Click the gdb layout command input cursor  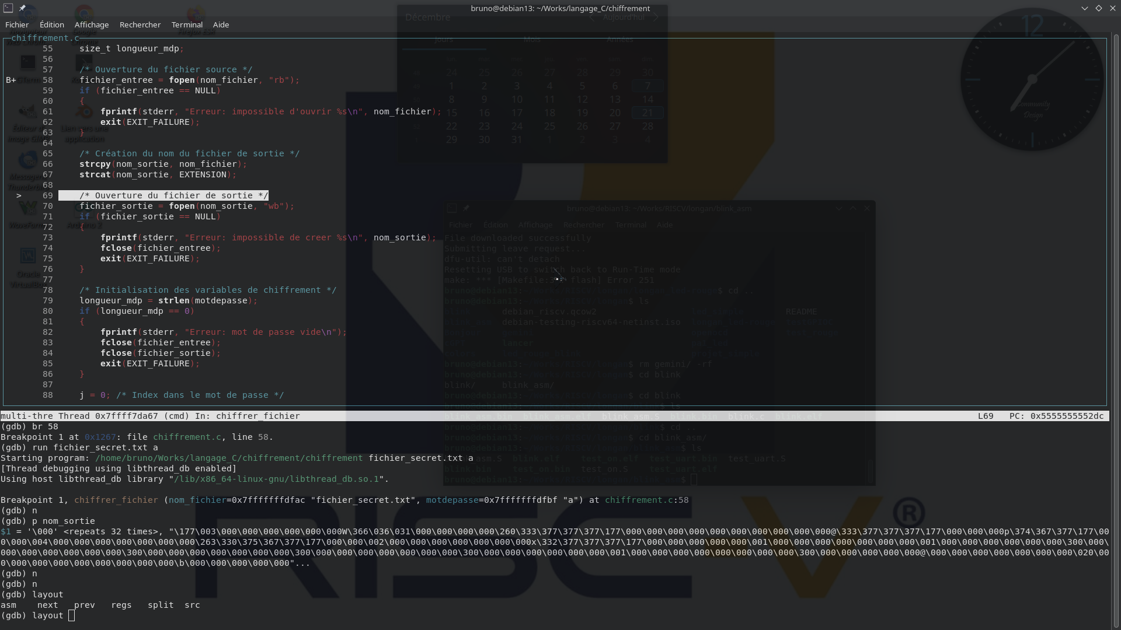(x=71, y=615)
